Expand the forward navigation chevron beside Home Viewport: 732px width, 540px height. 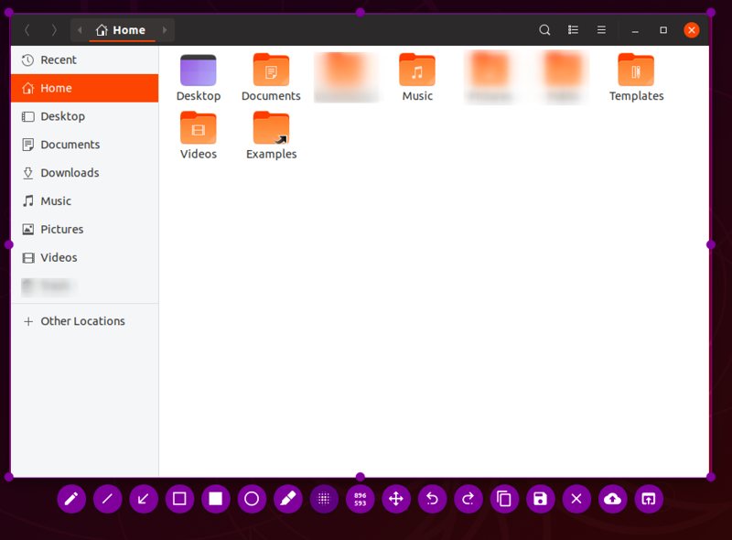[165, 29]
